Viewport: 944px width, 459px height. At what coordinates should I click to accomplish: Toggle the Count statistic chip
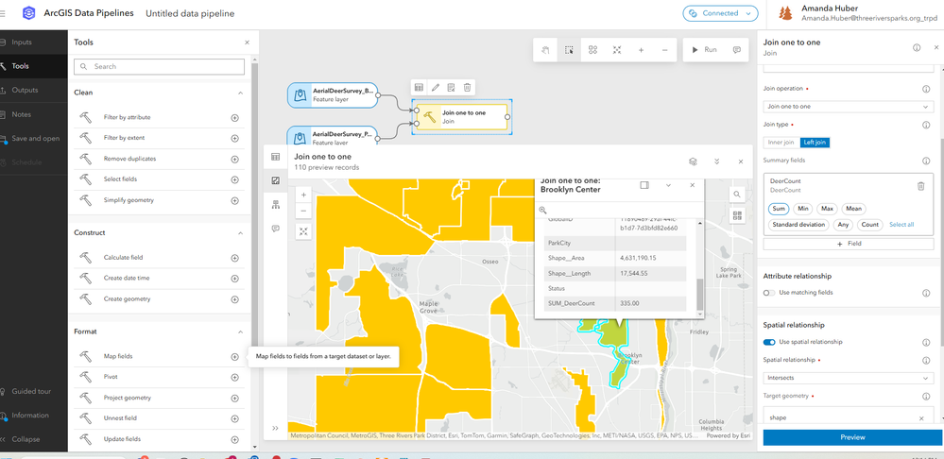tap(869, 225)
